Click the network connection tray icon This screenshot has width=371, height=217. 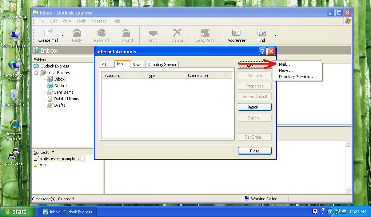[337, 212]
